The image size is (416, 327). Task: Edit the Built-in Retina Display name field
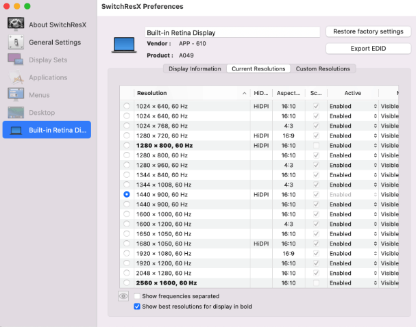232,33
